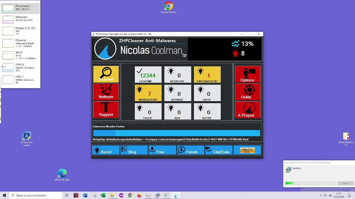Screen dimensions: 355x199
Task: Click the red bug count icon
Action: [235, 53]
